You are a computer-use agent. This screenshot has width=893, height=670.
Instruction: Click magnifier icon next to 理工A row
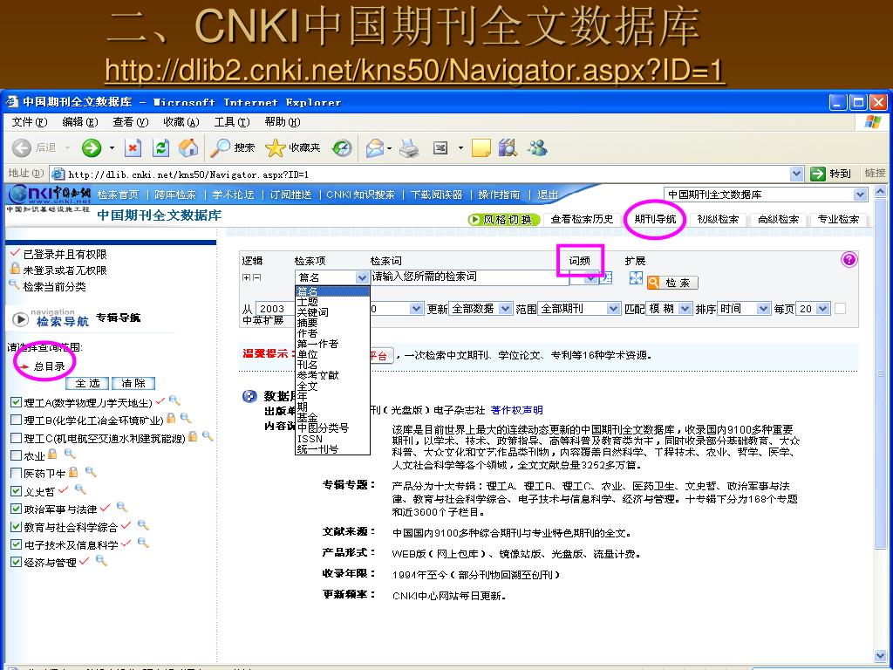pyautogui.click(x=174, y=401)
